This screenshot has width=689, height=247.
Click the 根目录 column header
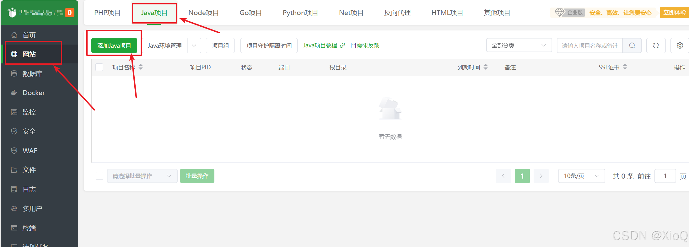(x=338, y=67)
